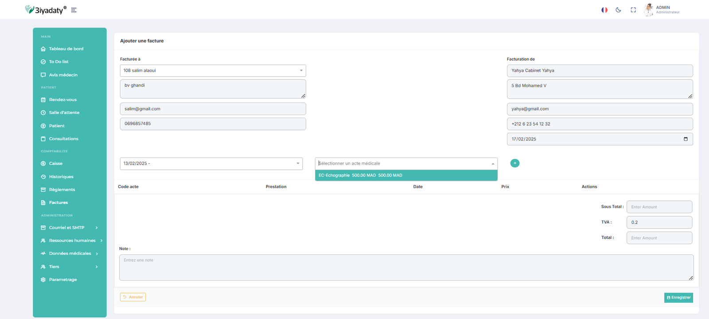Click the green plus add-act button
This screenshot has height=319, width=709.
pyautogui.click(x=514, y=163)
